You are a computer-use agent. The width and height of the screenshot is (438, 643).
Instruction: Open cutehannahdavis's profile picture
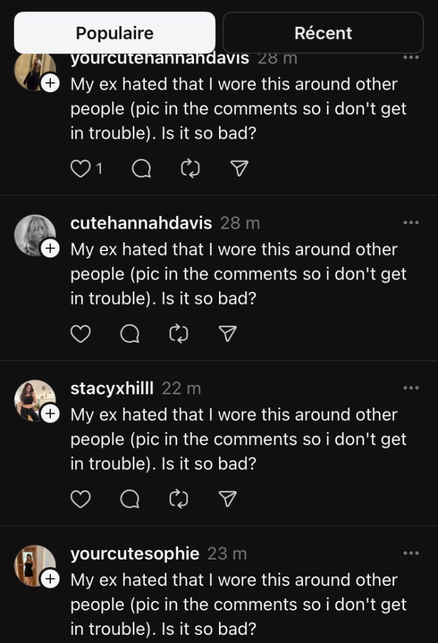pyautogui.click(x=33, y=234)
